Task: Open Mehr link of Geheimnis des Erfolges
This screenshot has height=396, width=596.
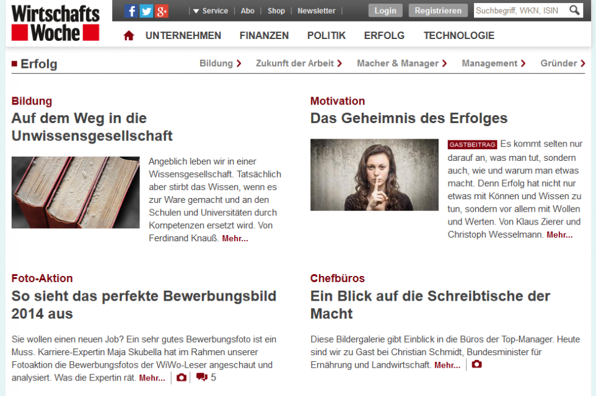Action: click(x=559, y=235)
